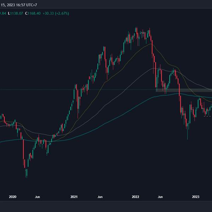Click the Jun label between 2021 and 2022
Screen dimensions: 212x212
click(x=100, y=197)
